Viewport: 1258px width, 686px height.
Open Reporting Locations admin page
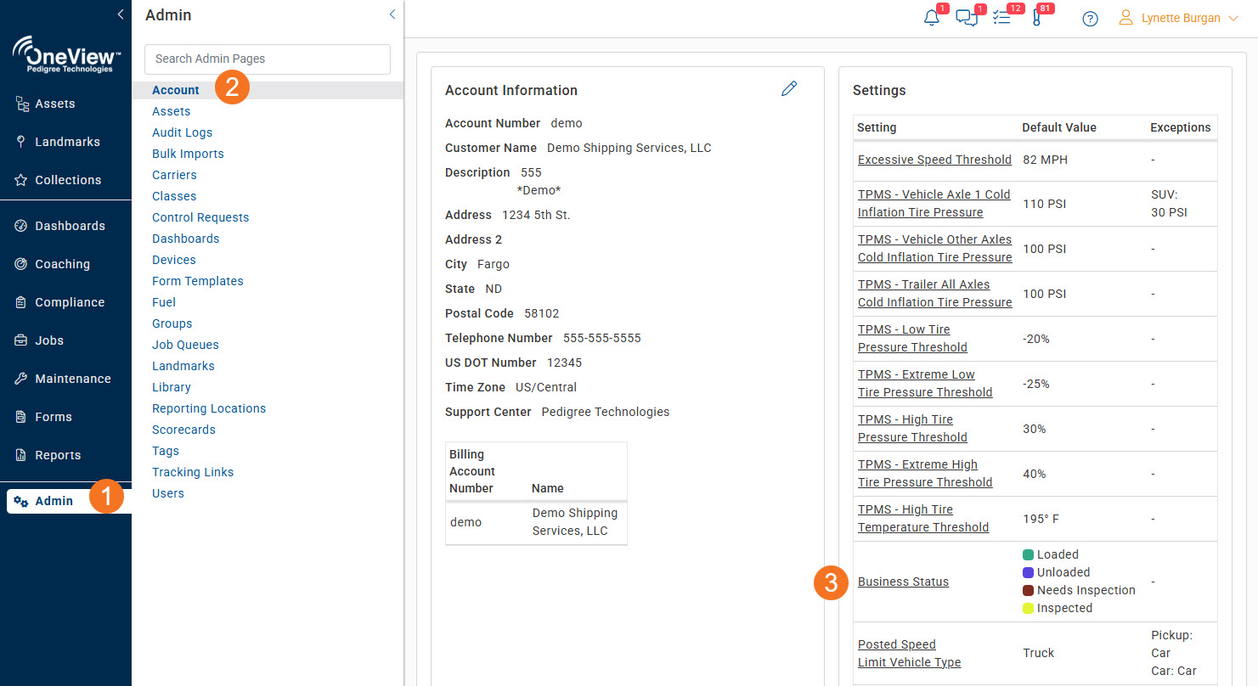209,408
